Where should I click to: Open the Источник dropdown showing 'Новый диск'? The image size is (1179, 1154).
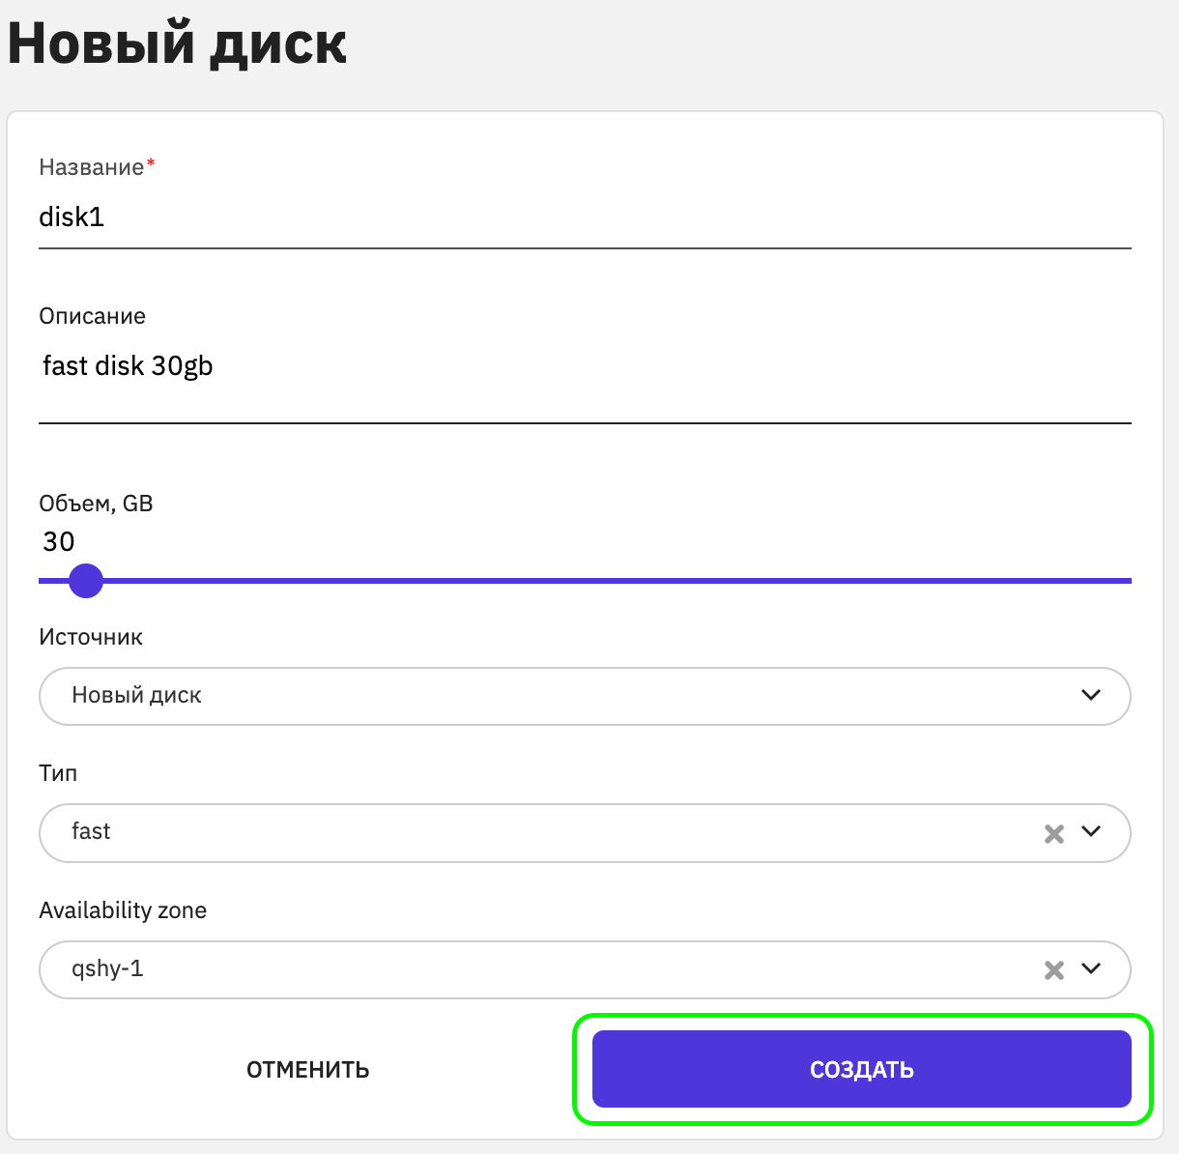585,696
